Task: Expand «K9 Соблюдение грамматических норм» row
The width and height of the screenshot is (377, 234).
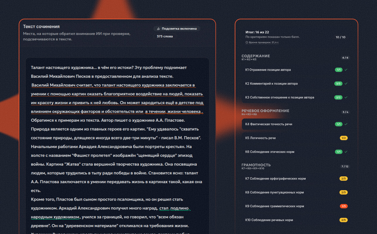Action: 296,206
